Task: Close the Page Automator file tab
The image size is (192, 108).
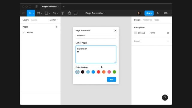Action: pyautogui.click(x=59, y=7)
